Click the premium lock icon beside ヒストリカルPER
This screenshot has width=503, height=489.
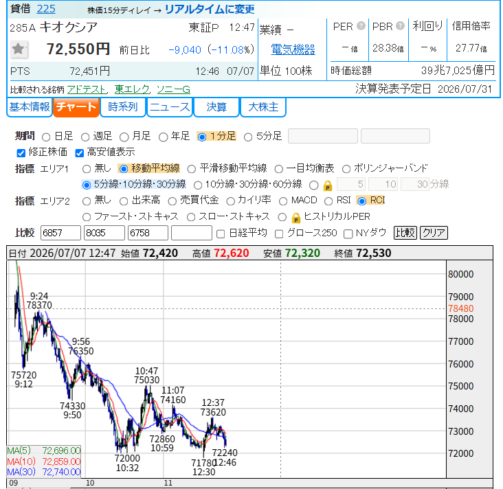click(295, 218)
